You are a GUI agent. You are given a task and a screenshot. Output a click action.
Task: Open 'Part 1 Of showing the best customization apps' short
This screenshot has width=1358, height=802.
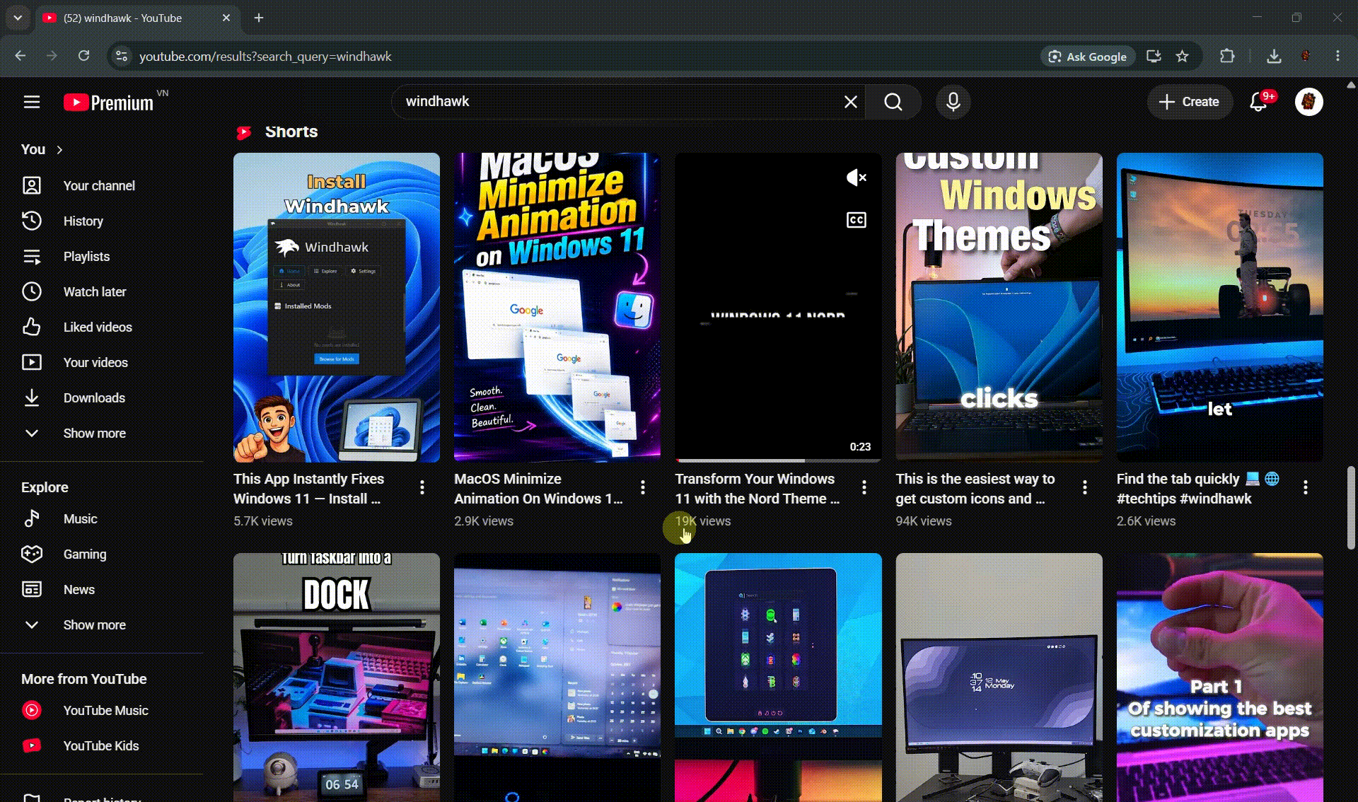(x=1220, y=678)
